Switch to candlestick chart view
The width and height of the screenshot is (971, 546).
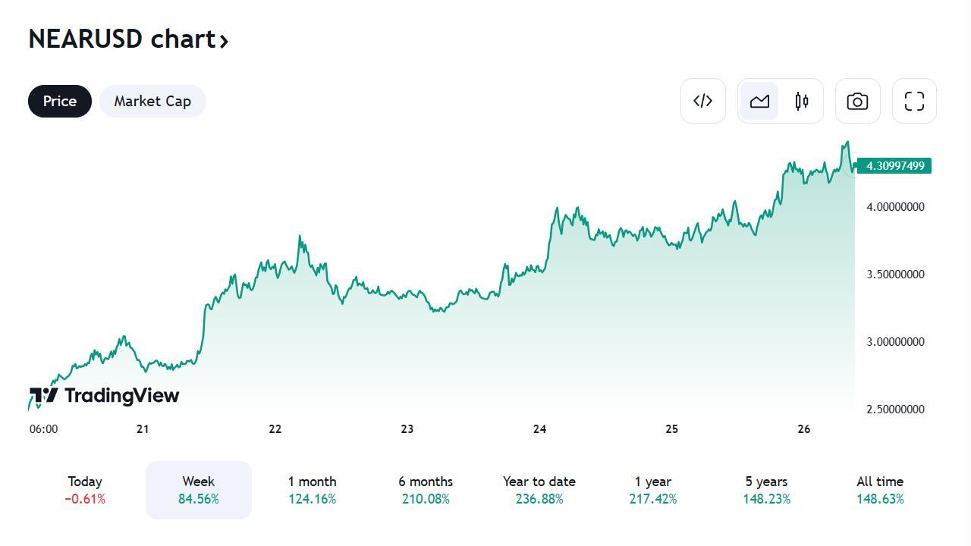pos(802,101)
